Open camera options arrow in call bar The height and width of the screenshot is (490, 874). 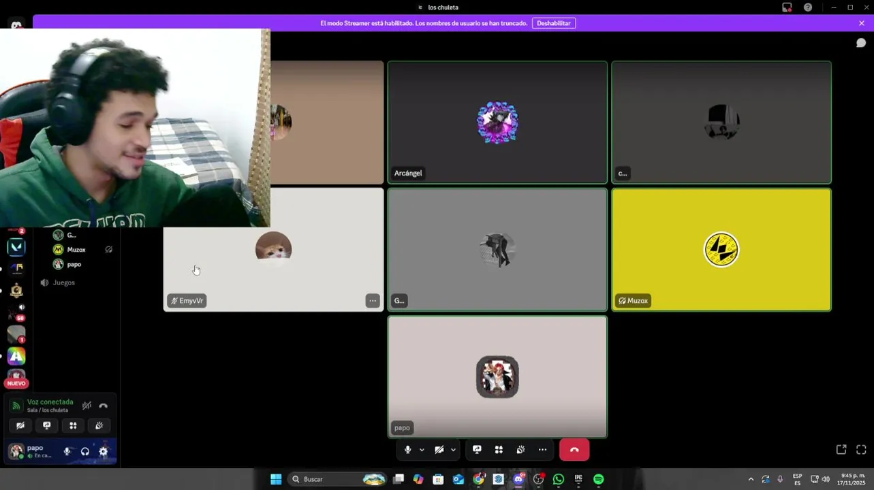pyautogui.click(x=453, y=450)
